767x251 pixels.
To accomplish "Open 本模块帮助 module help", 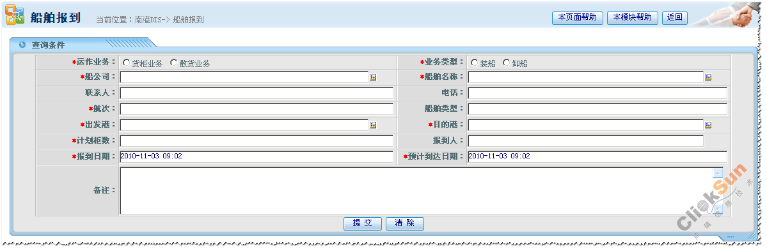I will point(633,18).
